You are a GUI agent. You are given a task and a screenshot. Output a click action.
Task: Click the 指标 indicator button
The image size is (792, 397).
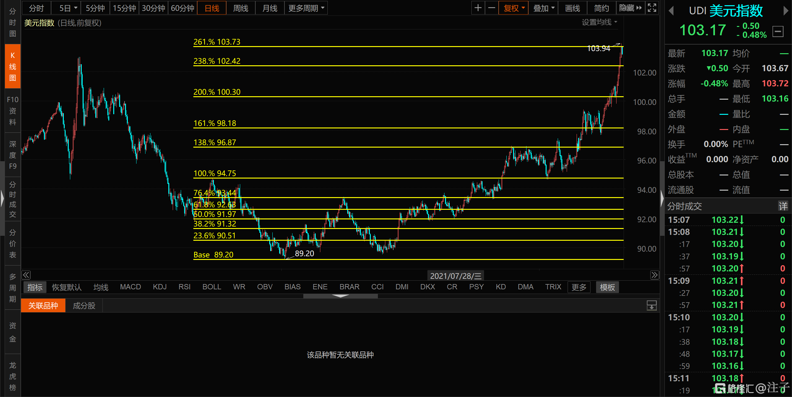[x=35, y=287]
